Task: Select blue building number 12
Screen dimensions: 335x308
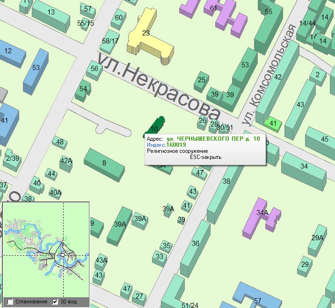Action: (x=9, y=51)
